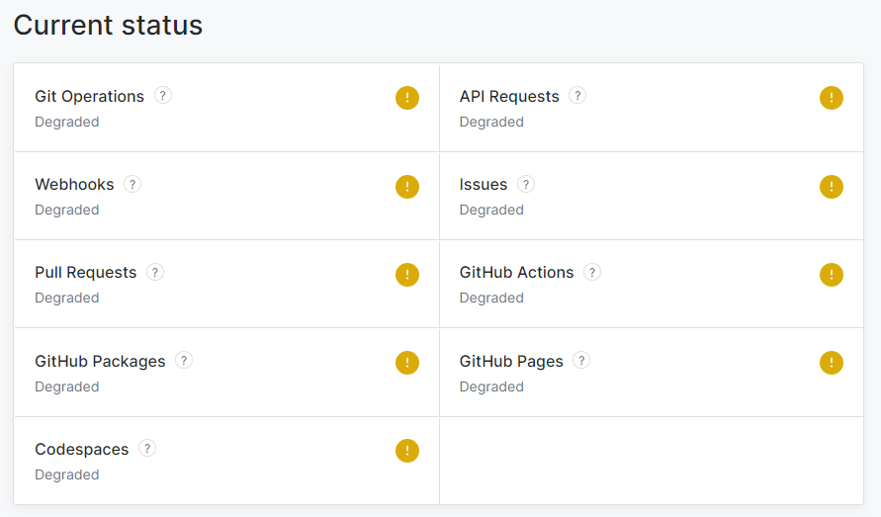
Task: Click the help icon next to GitHub Packages
Action: pyautogui.click(x=184, y=360)
